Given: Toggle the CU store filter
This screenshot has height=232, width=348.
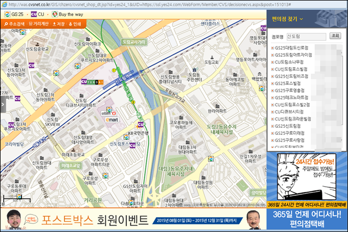Looking at the screenshot, I should pyautogui.click(x=38, y=14).
